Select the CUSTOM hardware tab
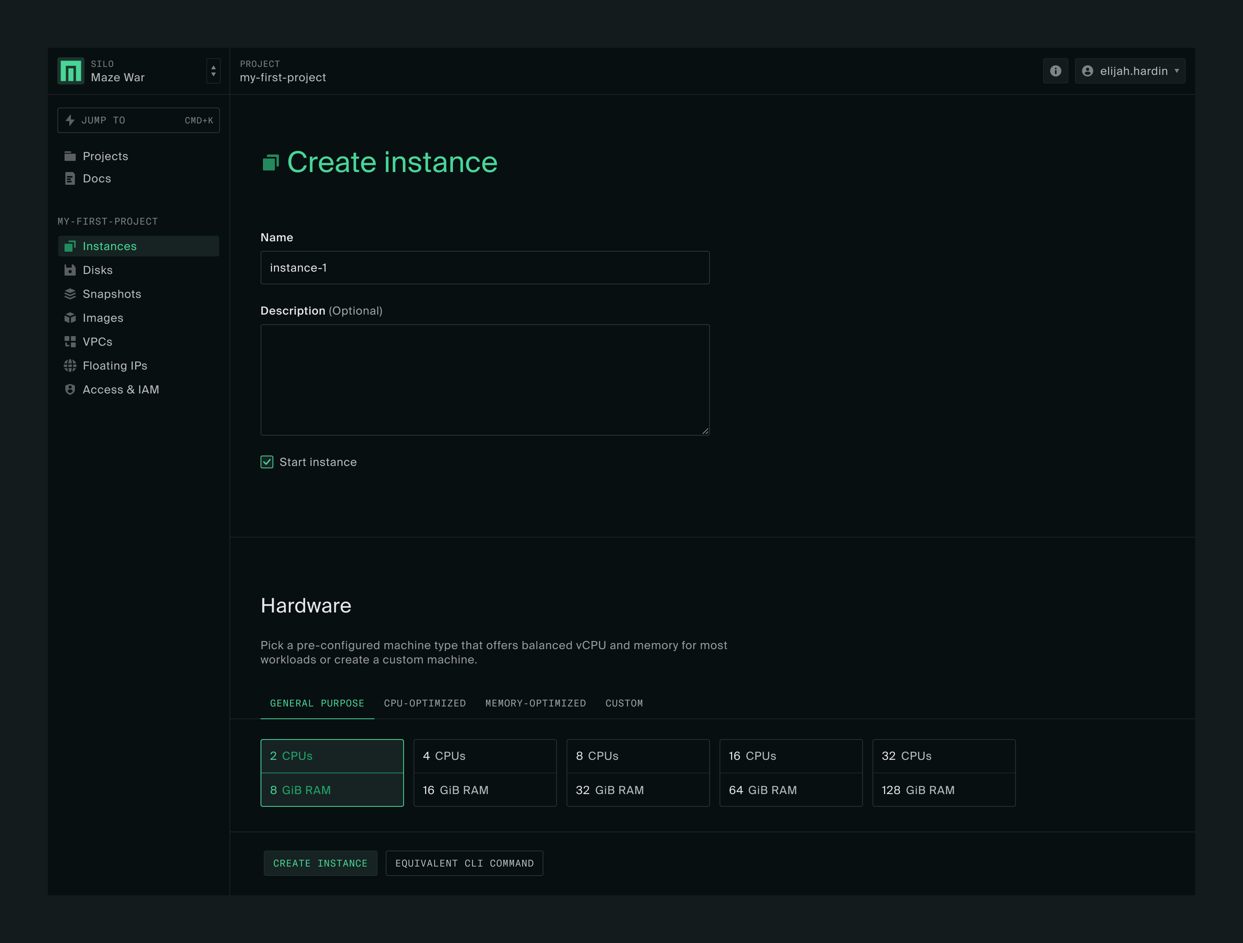 623,703
